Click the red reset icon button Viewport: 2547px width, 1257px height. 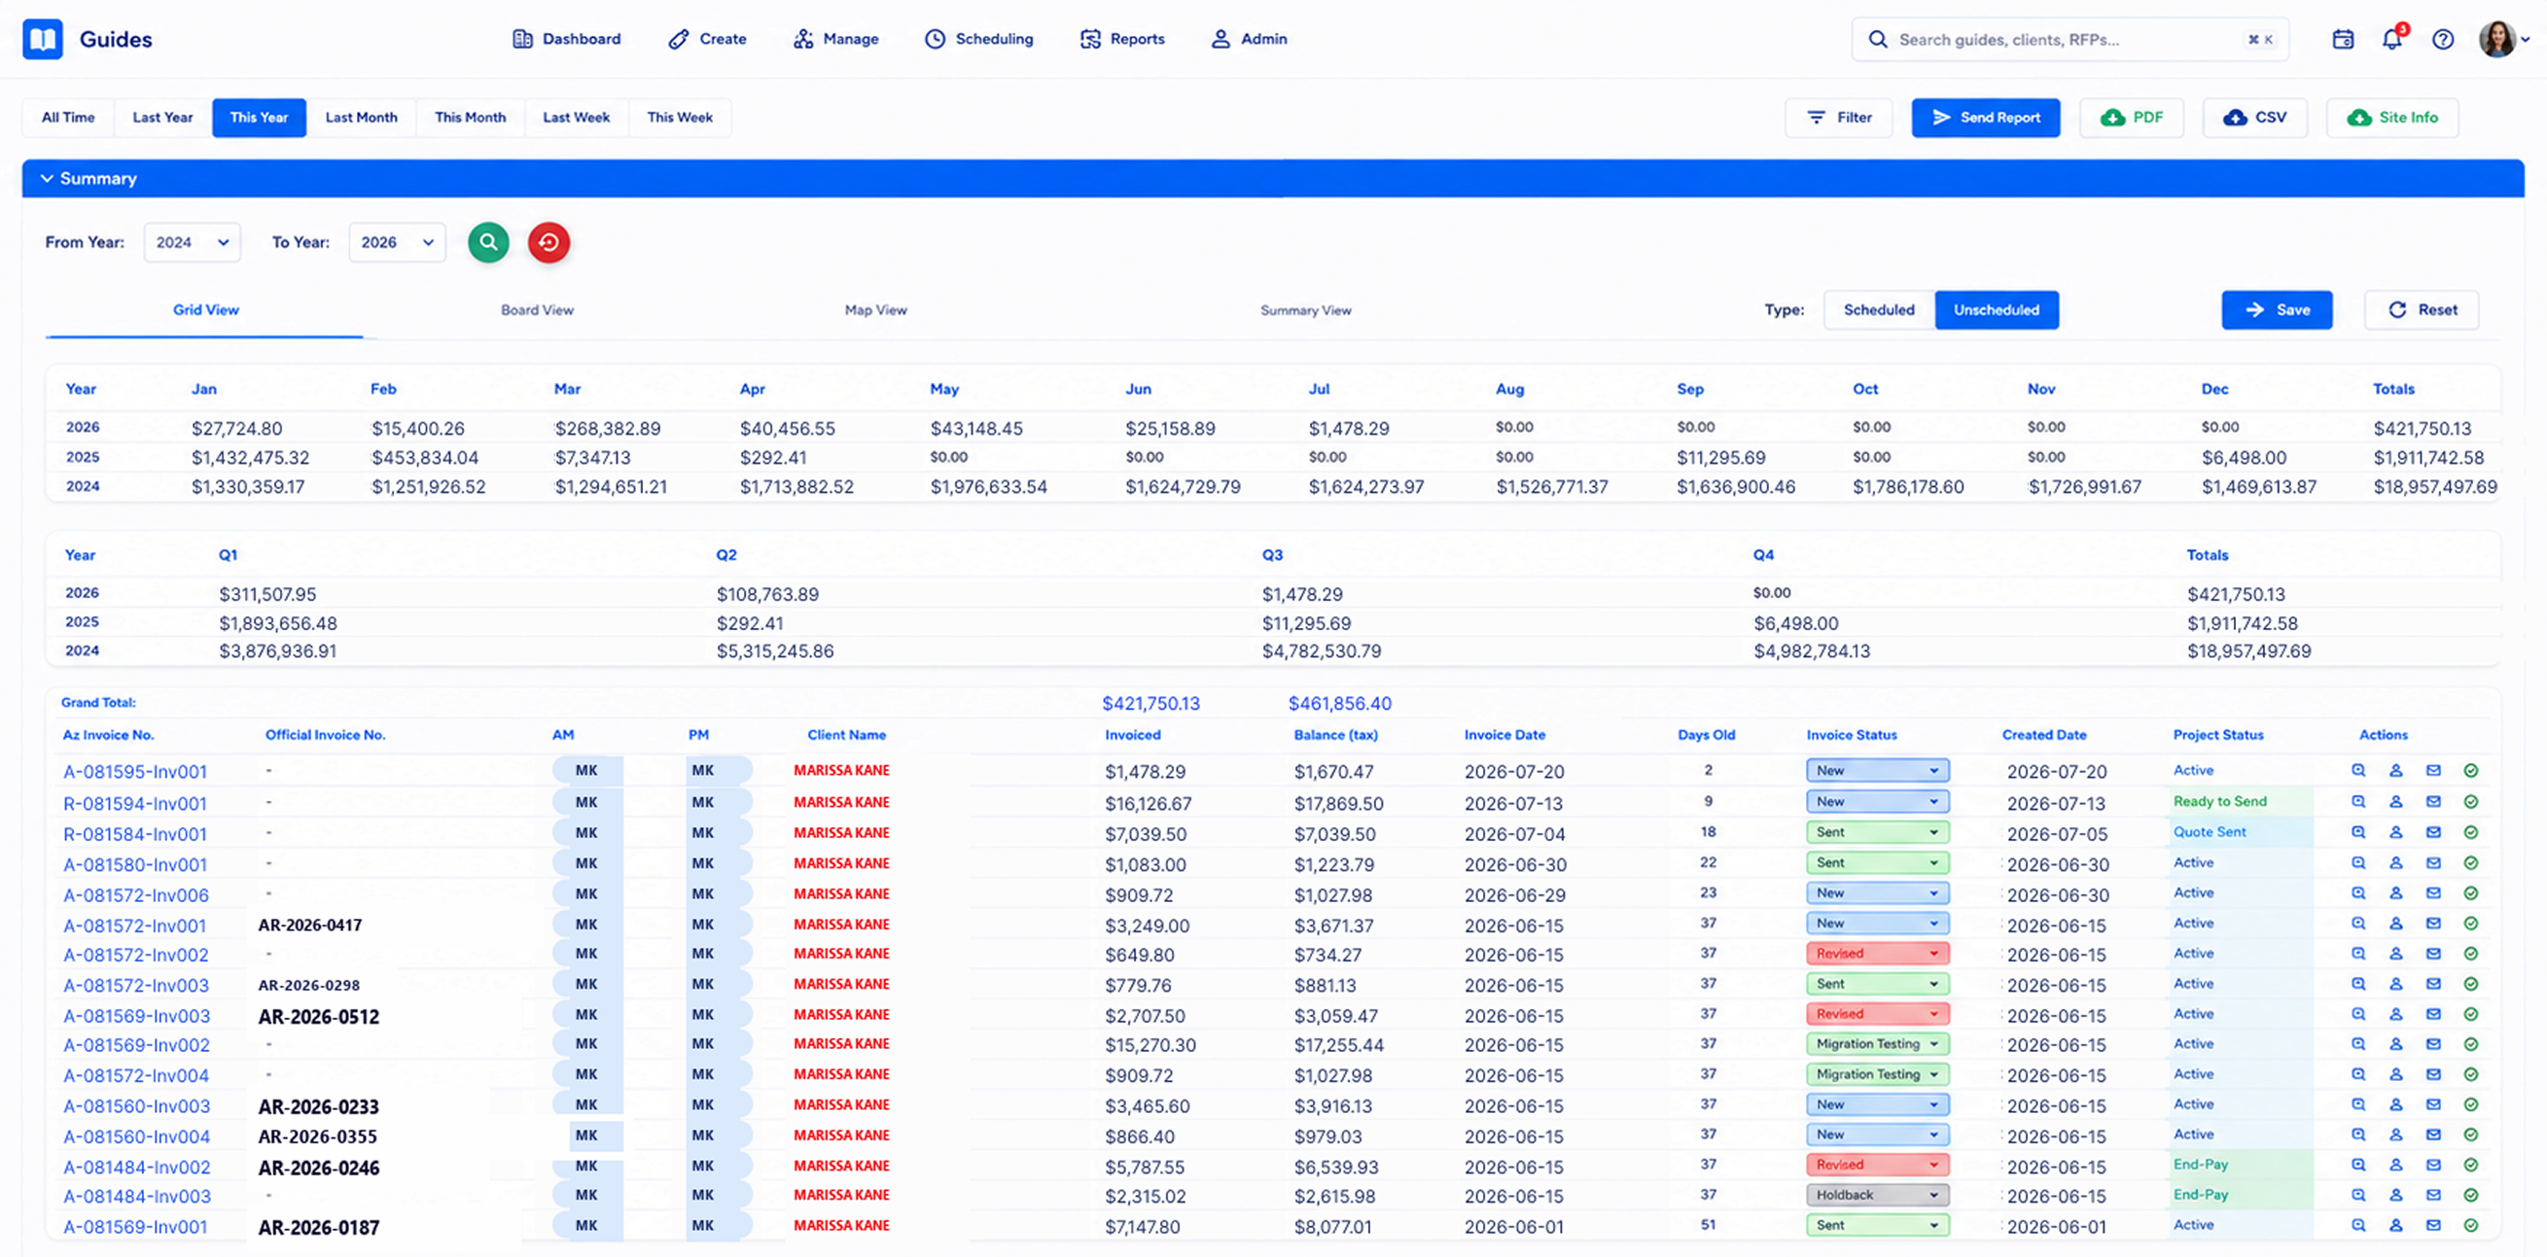pyautogui.click(x=548, y=242)
